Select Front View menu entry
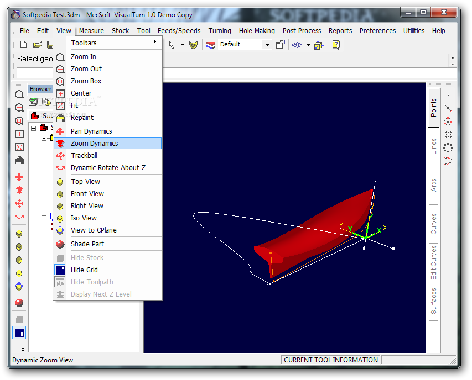This screenshot has width=472, height=380. pyautogui.click(x=108, y=194)
